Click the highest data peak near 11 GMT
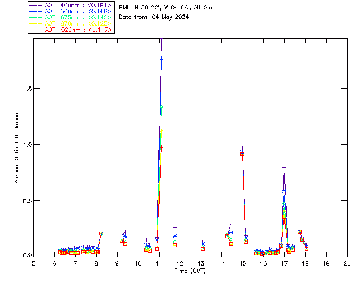Screen dimensions: 357x285 (161, 58)
